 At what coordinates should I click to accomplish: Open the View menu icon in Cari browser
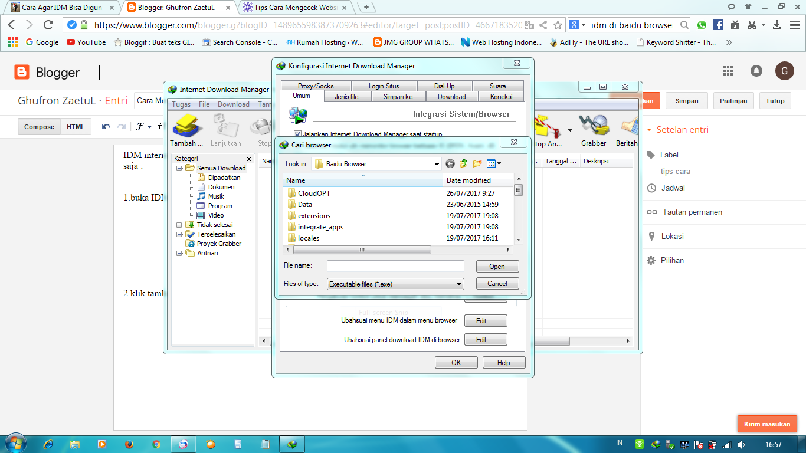493,163
